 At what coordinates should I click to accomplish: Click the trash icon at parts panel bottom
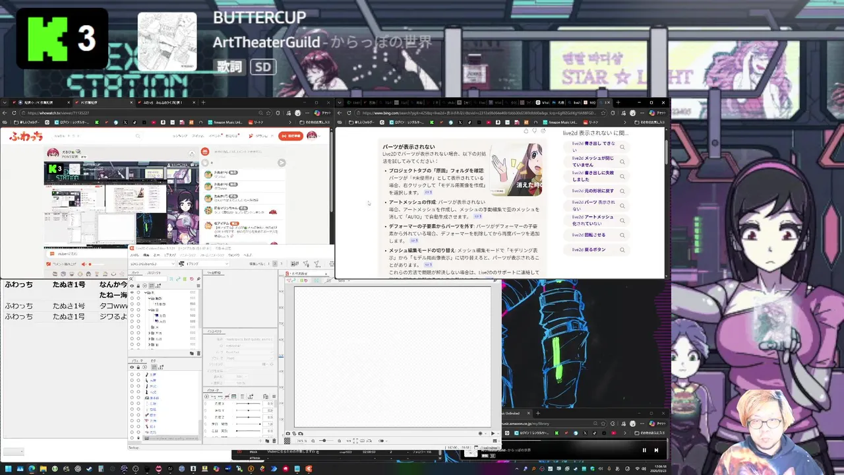pos(198,354)
